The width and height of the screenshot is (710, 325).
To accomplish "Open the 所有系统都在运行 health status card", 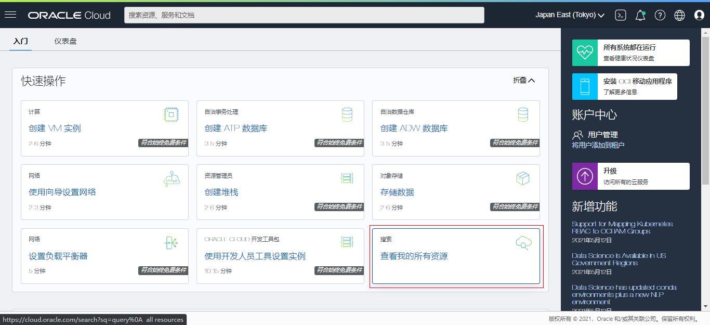I will 631,53.
